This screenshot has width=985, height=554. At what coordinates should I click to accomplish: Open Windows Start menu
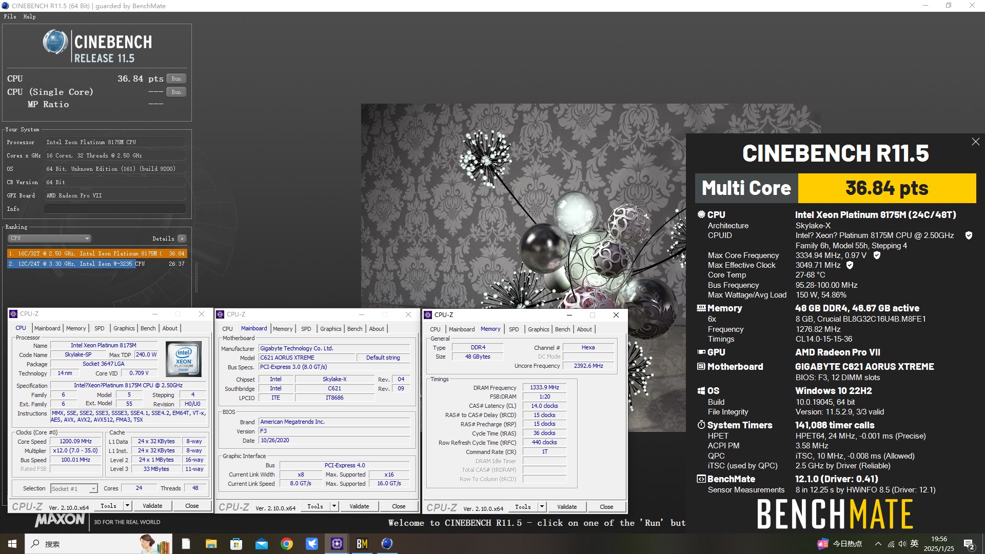[12, 544]
